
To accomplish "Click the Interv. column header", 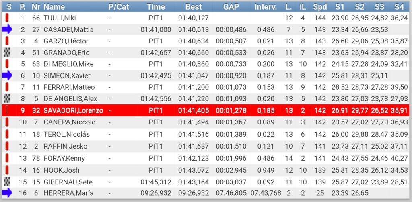I will [x=266, y=6].
